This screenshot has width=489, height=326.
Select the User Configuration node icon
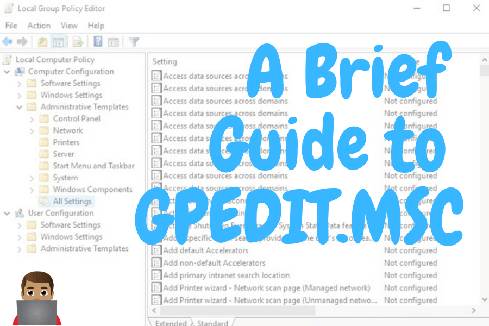[x=20, y=213]
